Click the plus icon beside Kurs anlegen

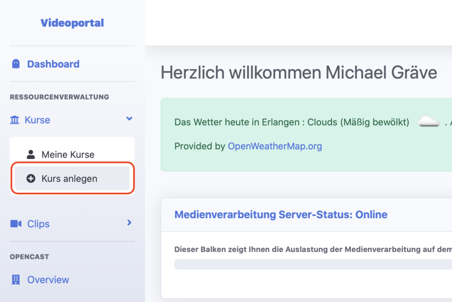[x=30, y=178]
